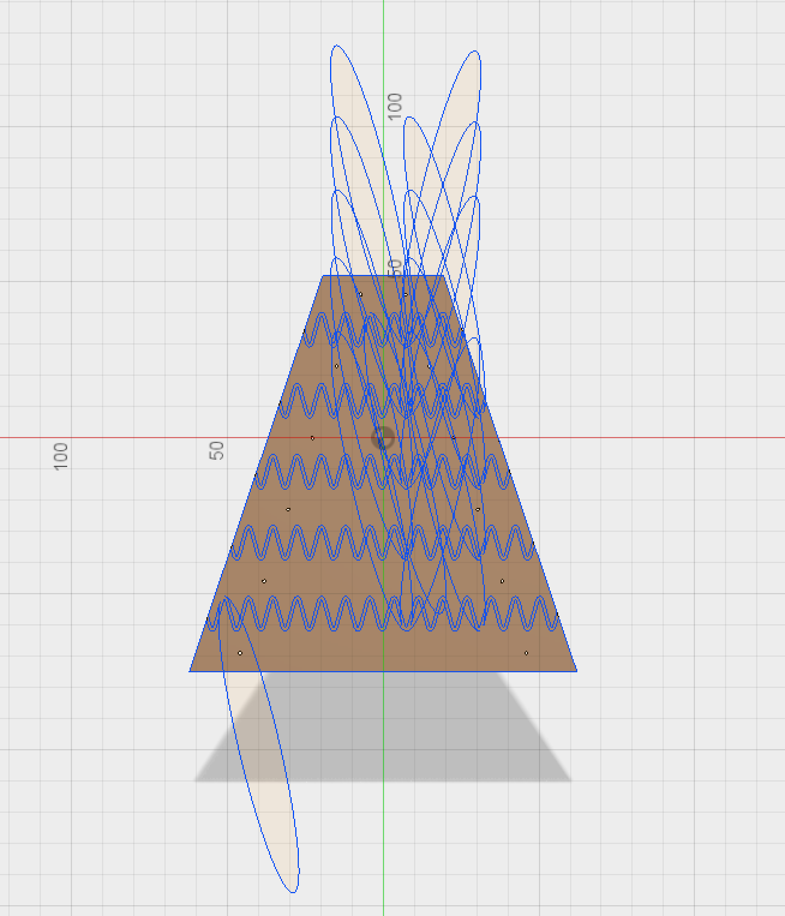The height and width of the screenshot is (916, 785).
Task: Click the bottom edge of the trapezoid
Action: 420,671
